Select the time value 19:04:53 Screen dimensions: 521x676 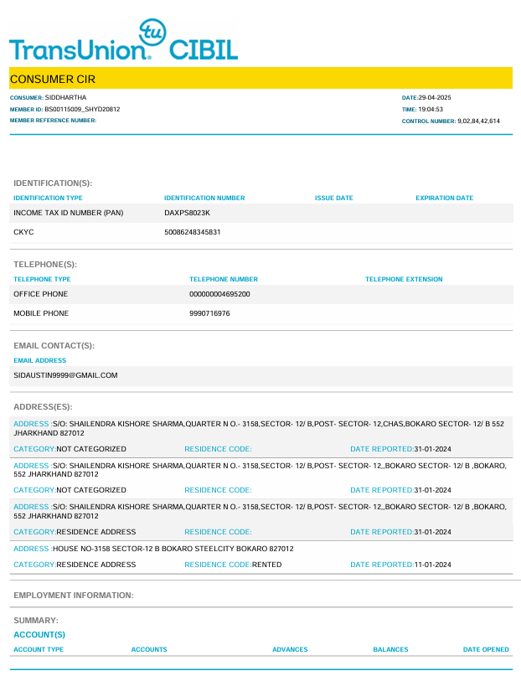[431, 109]
